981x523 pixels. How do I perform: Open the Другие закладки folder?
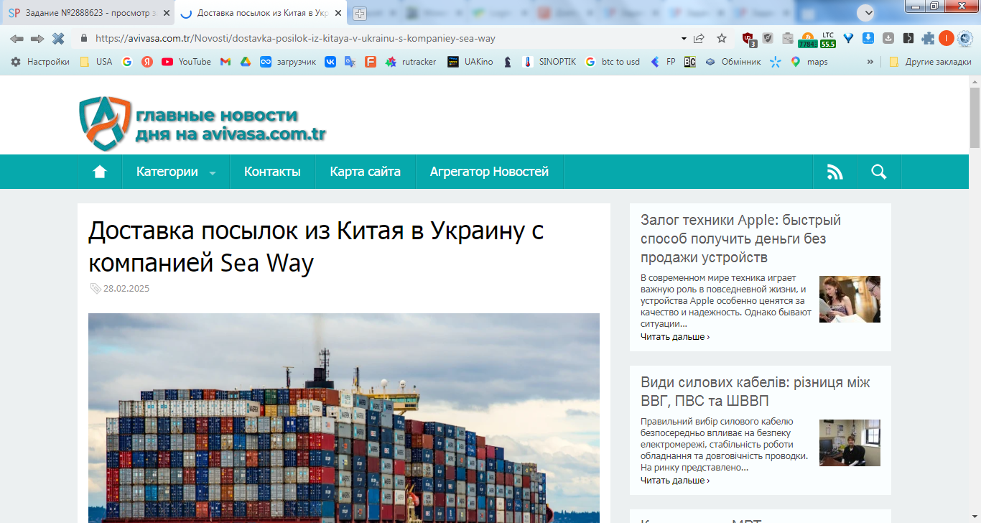[929, 62]
